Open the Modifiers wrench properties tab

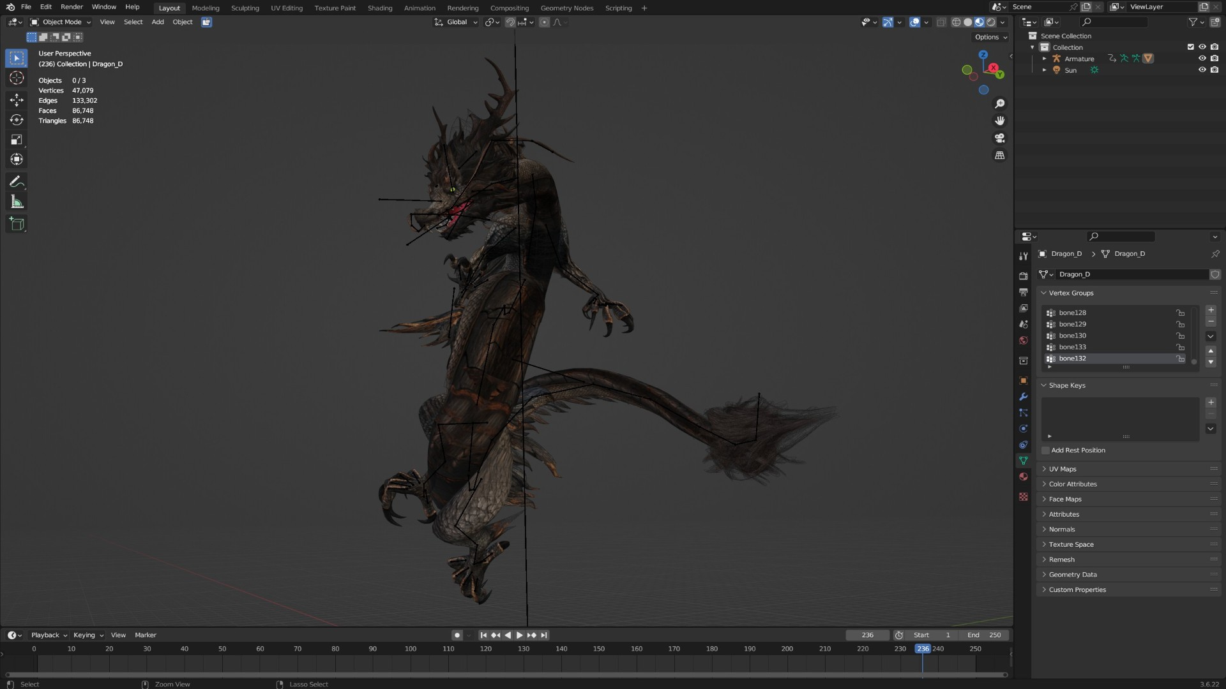pos(1024,397)
